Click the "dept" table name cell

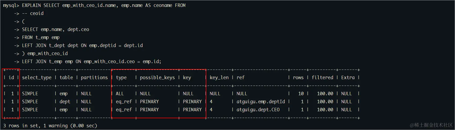[65, 102]
